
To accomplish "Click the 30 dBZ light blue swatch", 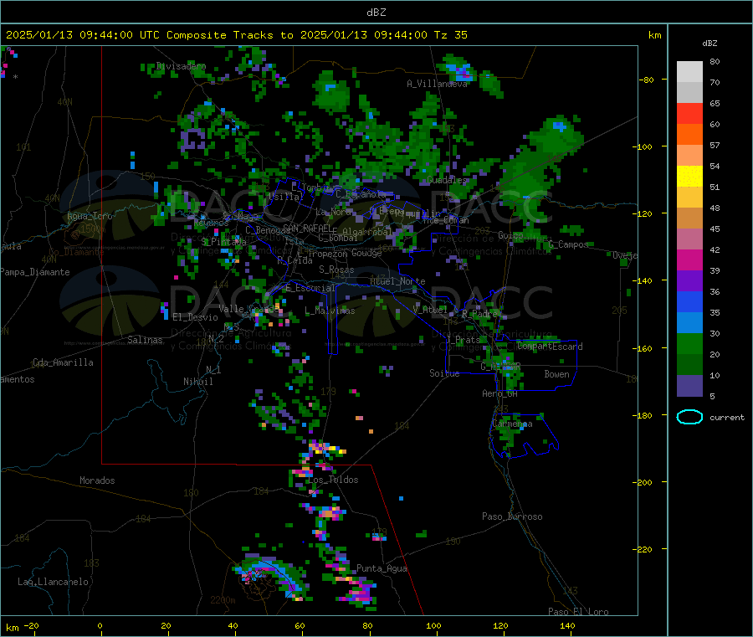I will tap(689, 323).
